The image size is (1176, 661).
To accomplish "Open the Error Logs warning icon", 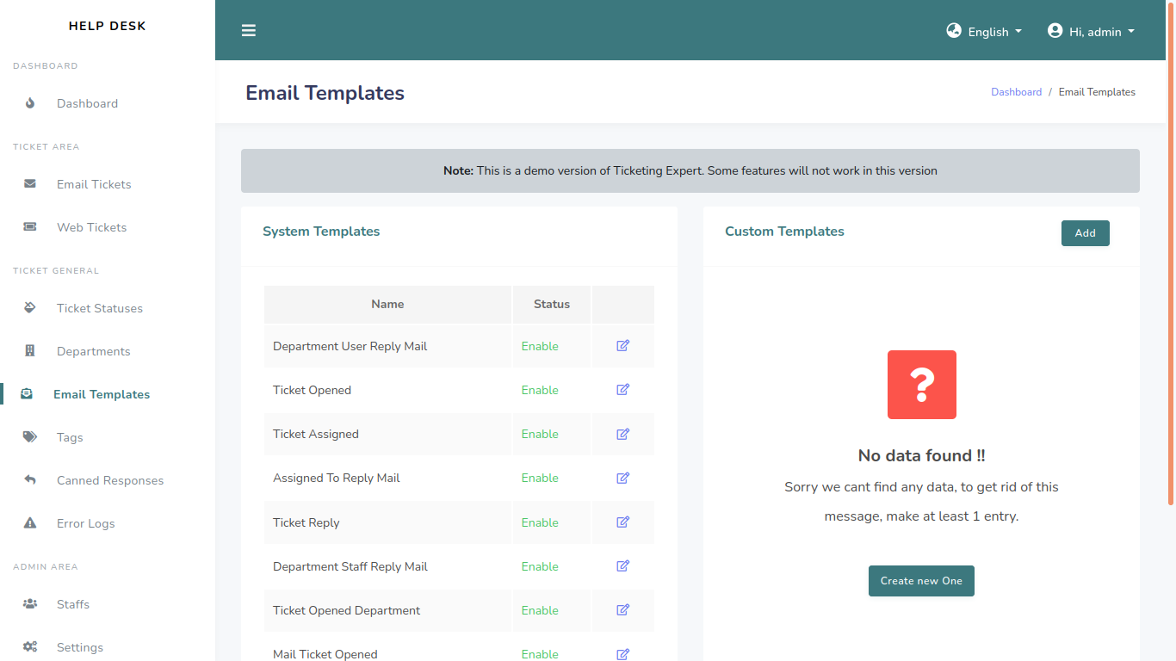I will coord(30,522).
